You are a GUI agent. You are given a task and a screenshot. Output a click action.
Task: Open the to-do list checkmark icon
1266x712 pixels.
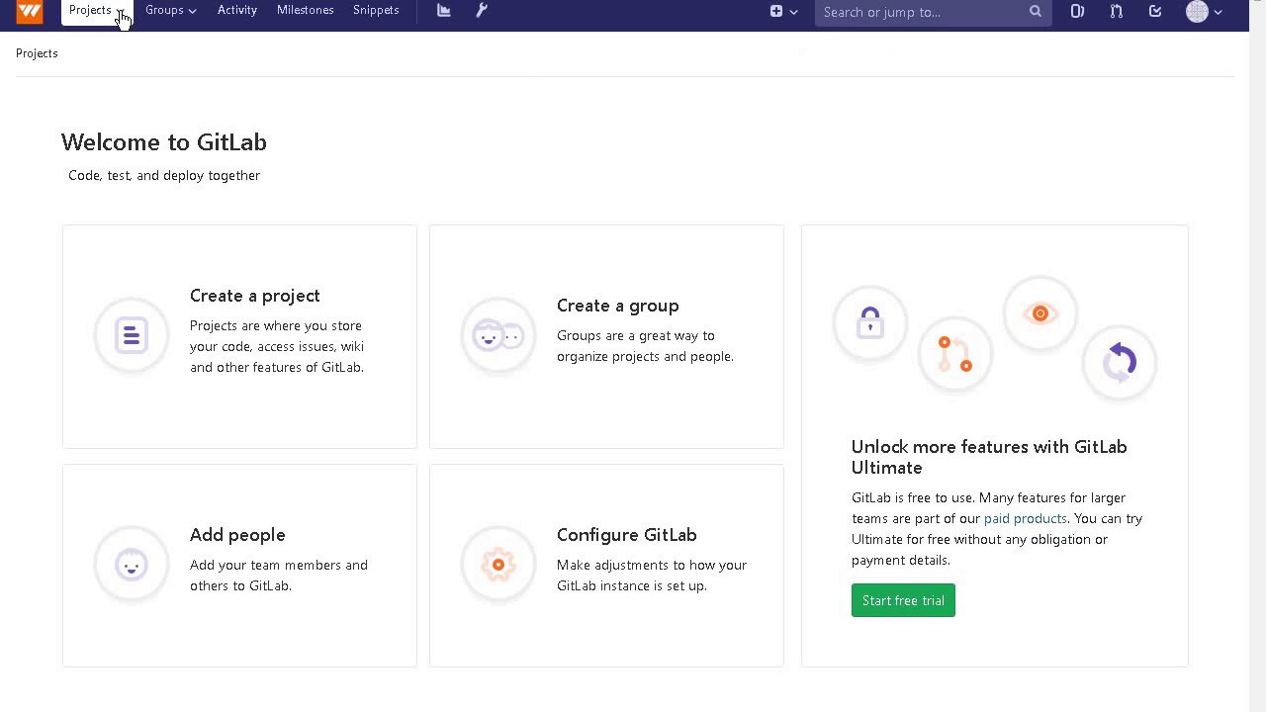(1155, 12)
